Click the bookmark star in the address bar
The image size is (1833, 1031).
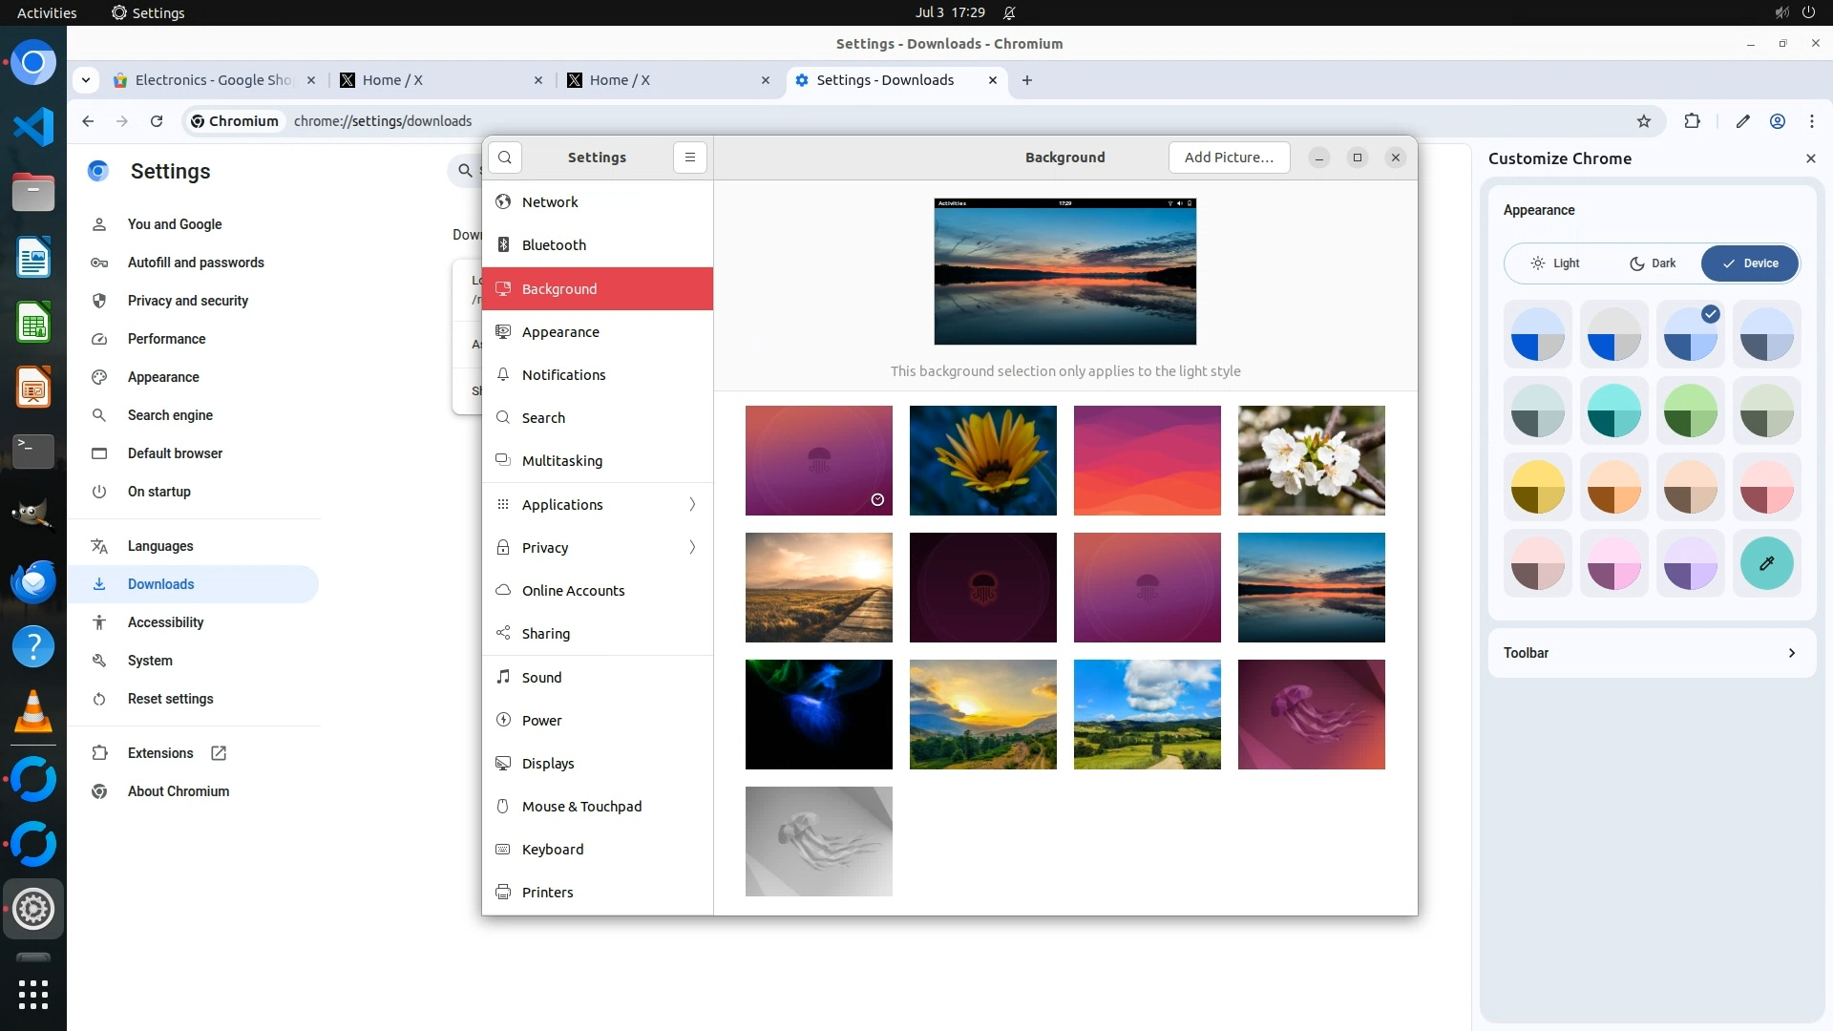point(1643,121)
